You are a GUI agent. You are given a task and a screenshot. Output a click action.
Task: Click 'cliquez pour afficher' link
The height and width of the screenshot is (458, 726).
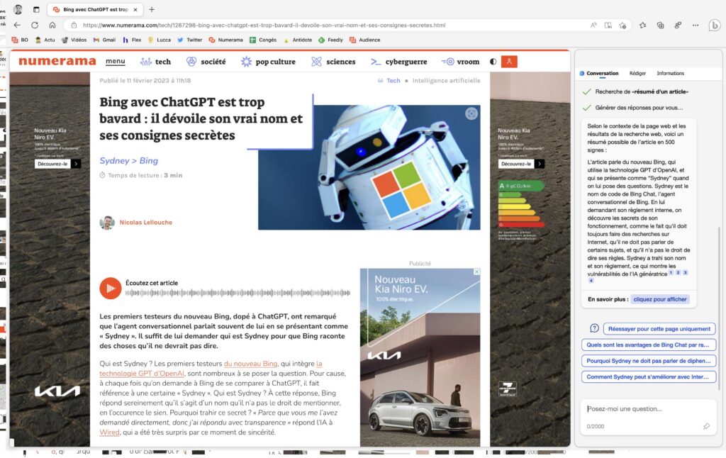point(660,299)
